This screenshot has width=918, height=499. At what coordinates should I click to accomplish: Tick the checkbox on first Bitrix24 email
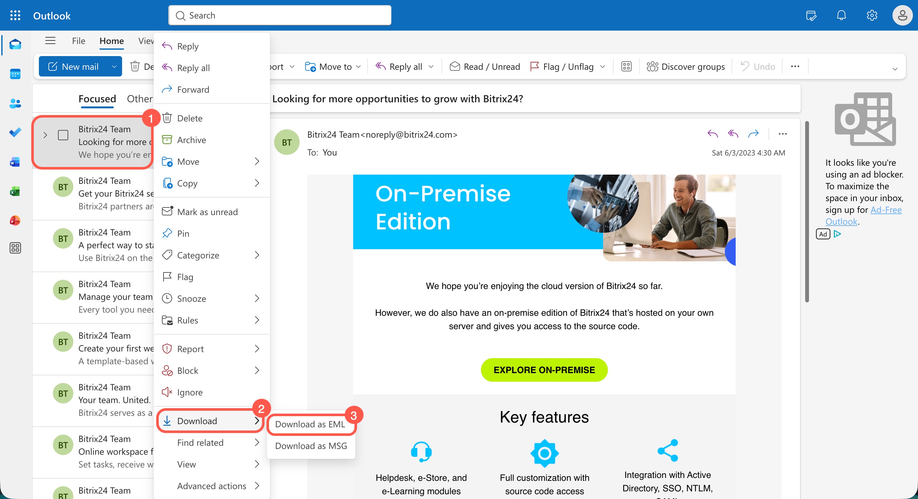pyautogui.click(x=63, y=135)
